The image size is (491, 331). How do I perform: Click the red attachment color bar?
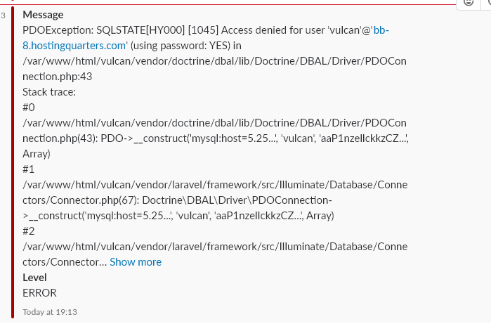(x=12, y=163)
